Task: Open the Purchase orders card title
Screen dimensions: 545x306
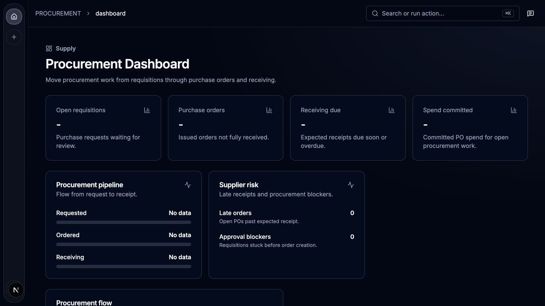Action: [201, 110]
